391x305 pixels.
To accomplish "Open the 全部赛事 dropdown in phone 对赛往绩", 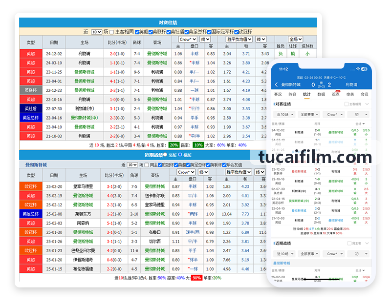I will pos(309,115).
